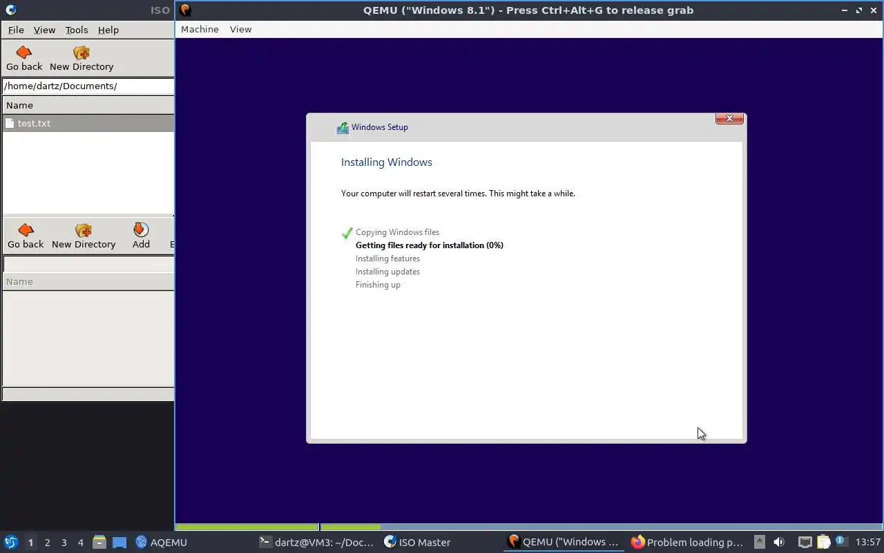Maximize the QEMU window
Viewport: 884px width, 553px height.
[859, 10]
